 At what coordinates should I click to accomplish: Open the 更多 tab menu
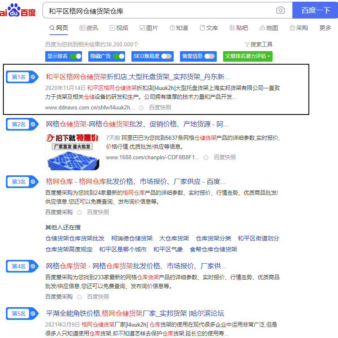click(325, 28)
